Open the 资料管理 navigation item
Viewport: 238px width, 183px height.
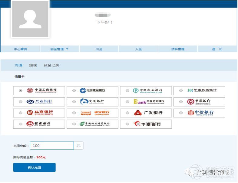(x=178, y=49)
